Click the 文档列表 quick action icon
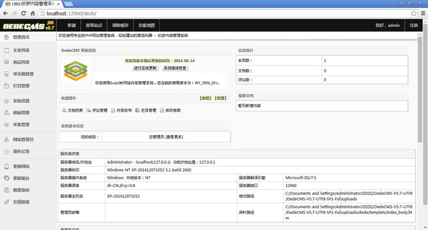Image resolution: width=428 pixels, height=230 pixels. click(64, 110)
